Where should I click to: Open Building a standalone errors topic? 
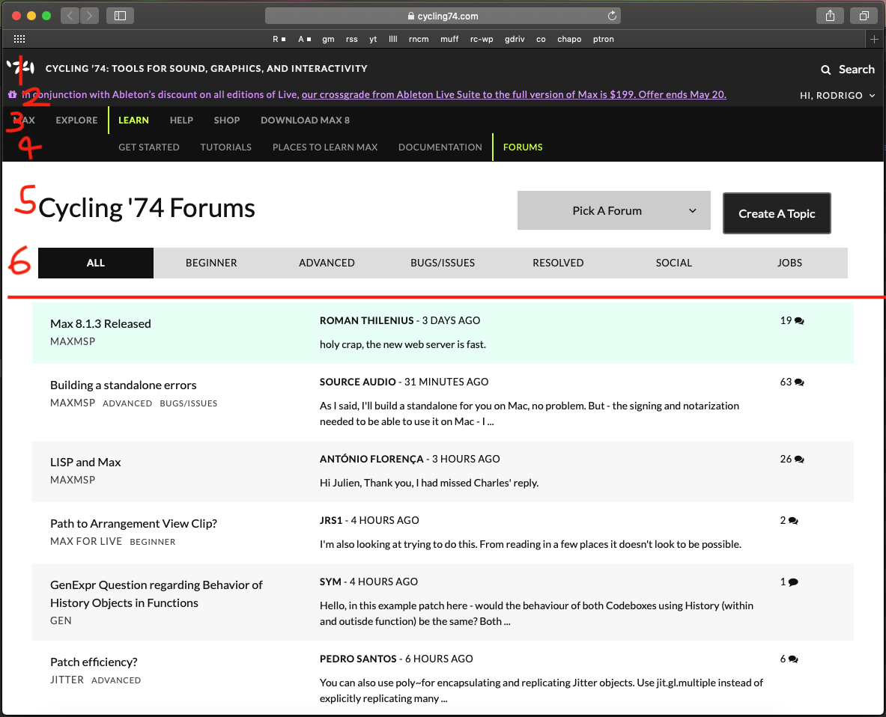click(123, 385)
